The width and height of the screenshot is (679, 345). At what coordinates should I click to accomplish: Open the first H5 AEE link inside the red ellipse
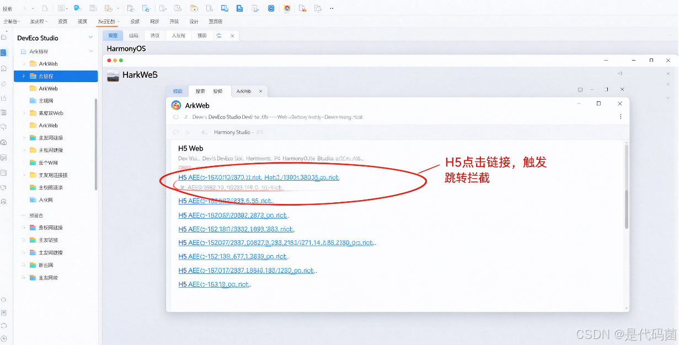(x=259, y=177)
